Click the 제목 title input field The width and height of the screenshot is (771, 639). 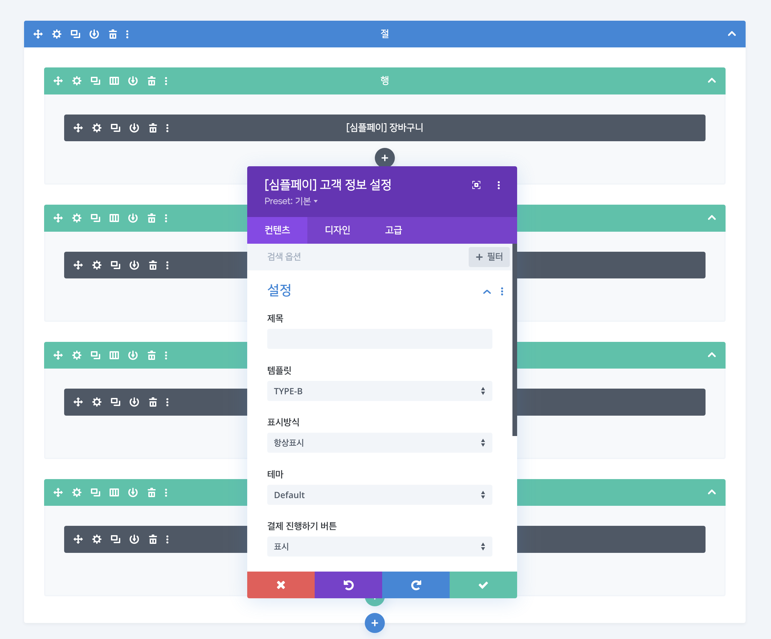(x=379, y=339)
